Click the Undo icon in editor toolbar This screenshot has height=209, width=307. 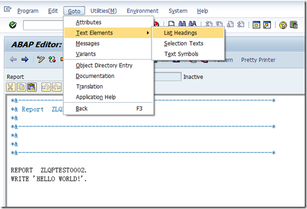46,87
